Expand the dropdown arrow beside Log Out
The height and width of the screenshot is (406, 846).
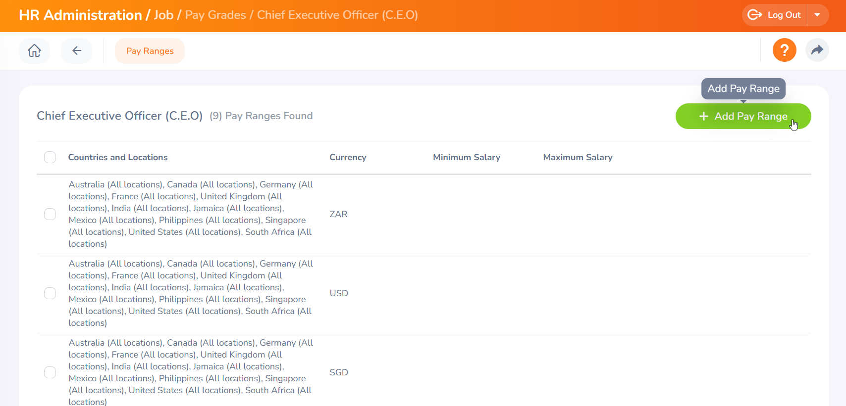tap(817, 15)
